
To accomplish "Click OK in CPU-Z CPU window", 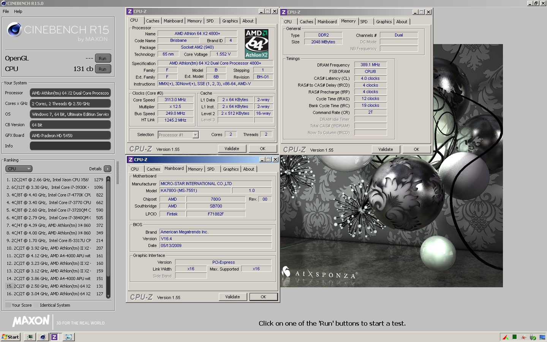I will [x=262, y=149].
